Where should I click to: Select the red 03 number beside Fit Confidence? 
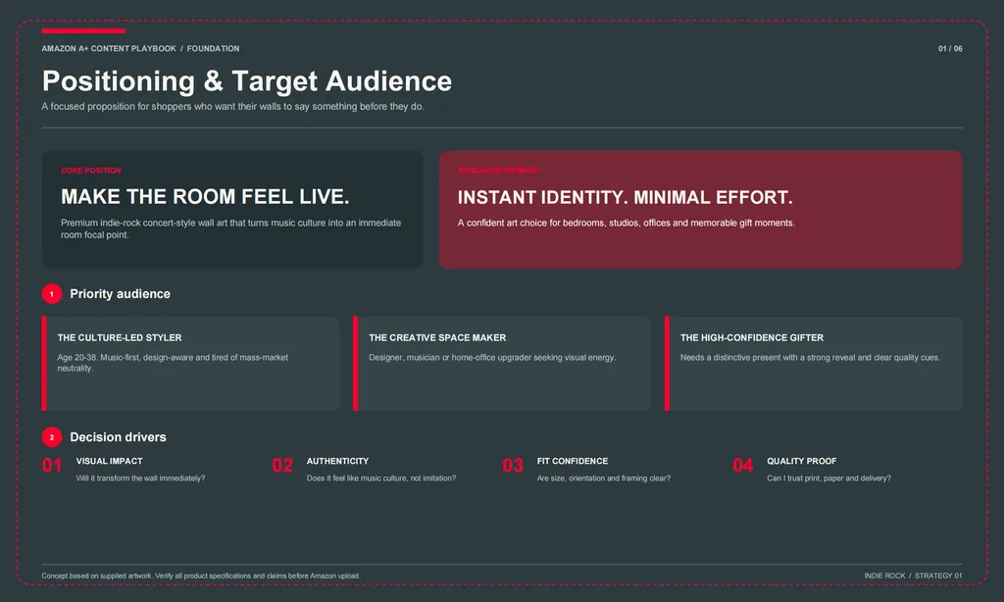click(x=513, y=466)
